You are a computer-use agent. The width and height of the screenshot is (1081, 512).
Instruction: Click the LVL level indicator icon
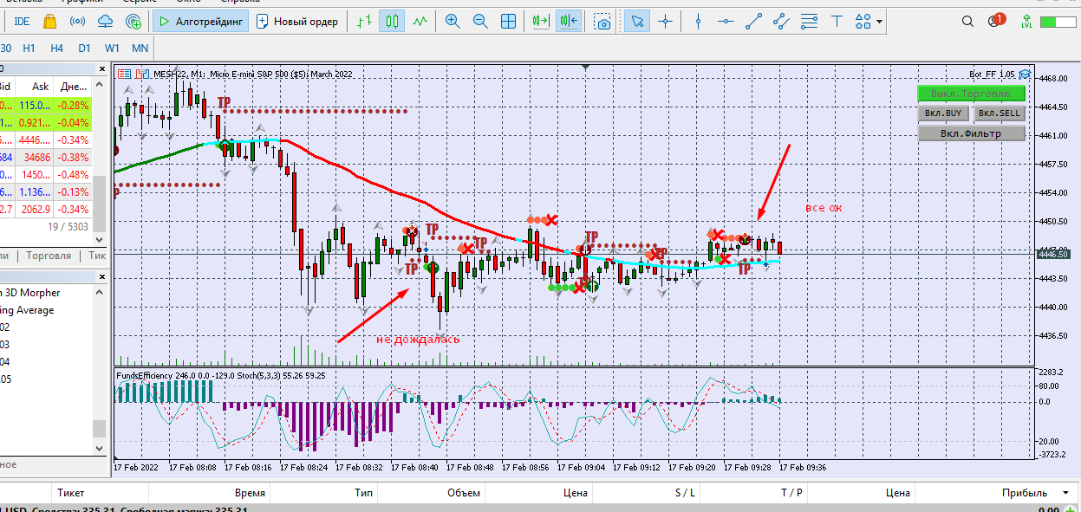(x=1027, y=21)
